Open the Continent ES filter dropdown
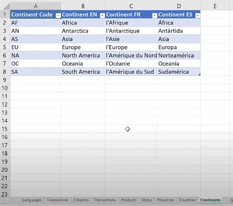 tap(198, 16)
